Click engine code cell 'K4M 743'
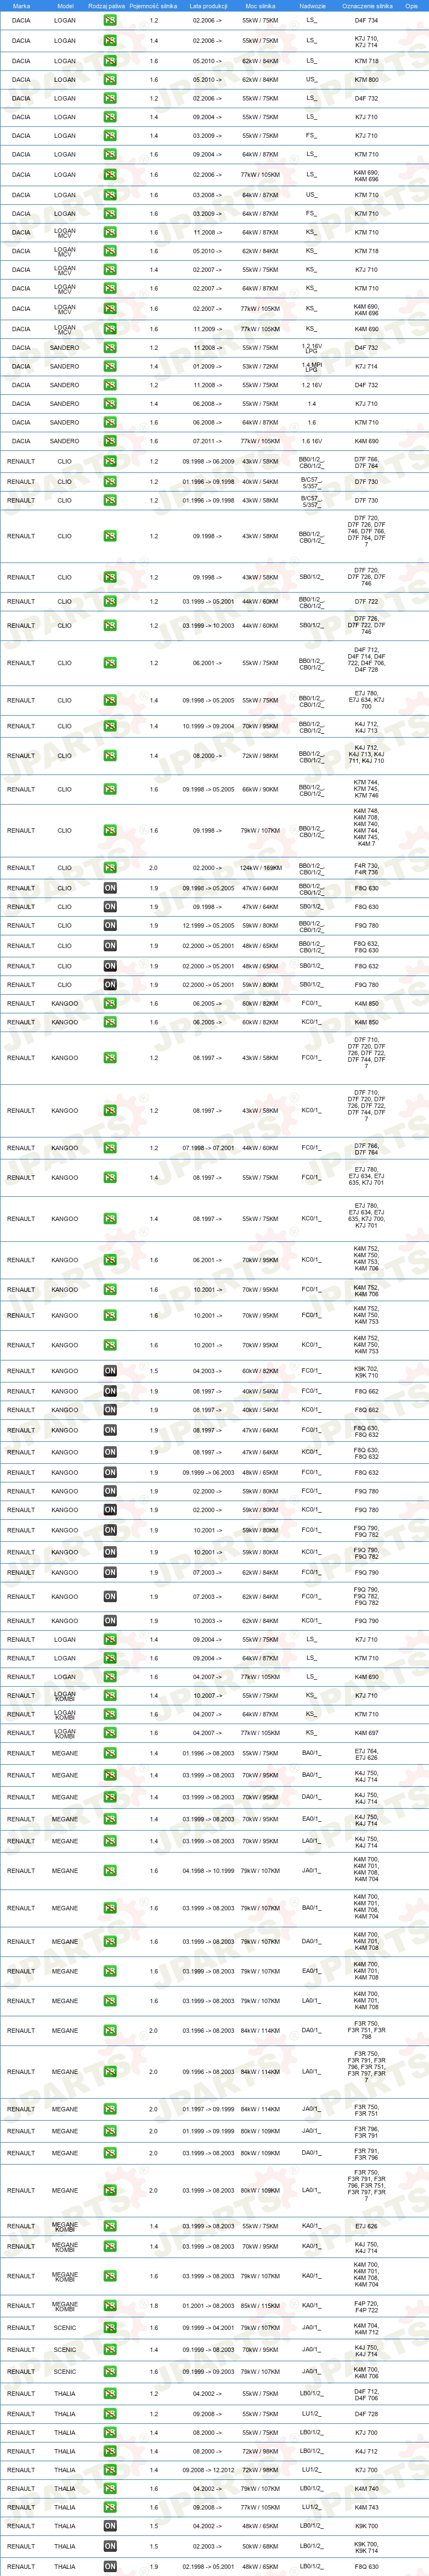 pos(366,2508)
